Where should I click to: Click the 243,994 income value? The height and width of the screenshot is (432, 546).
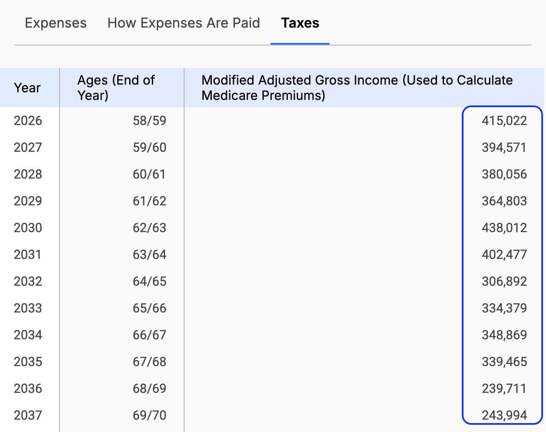coord(504,415)
